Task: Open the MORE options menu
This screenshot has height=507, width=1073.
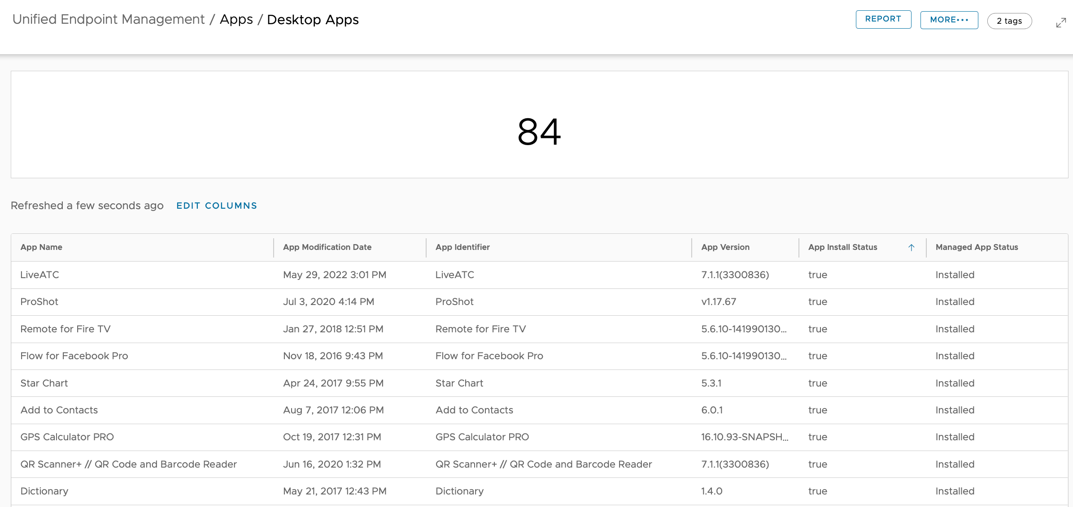Action: point(949,20)
